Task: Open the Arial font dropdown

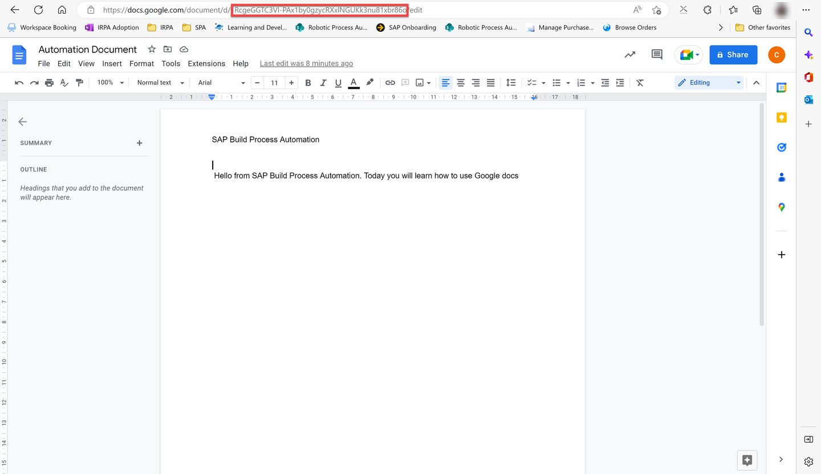Action: 221,83
